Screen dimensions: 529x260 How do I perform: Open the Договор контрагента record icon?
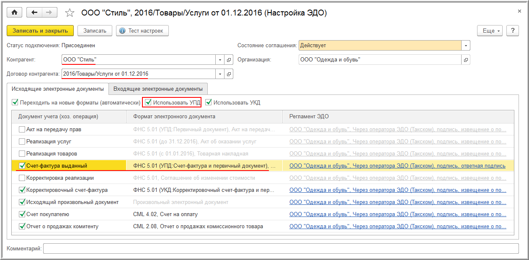229,74
